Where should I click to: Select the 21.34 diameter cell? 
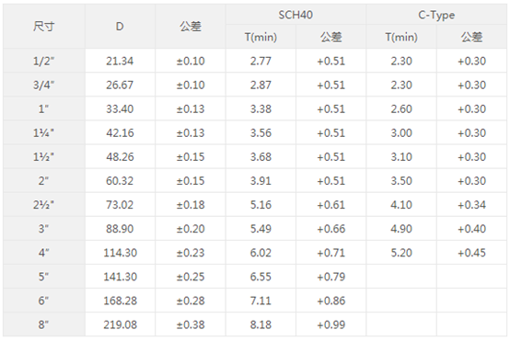point(120,61)
